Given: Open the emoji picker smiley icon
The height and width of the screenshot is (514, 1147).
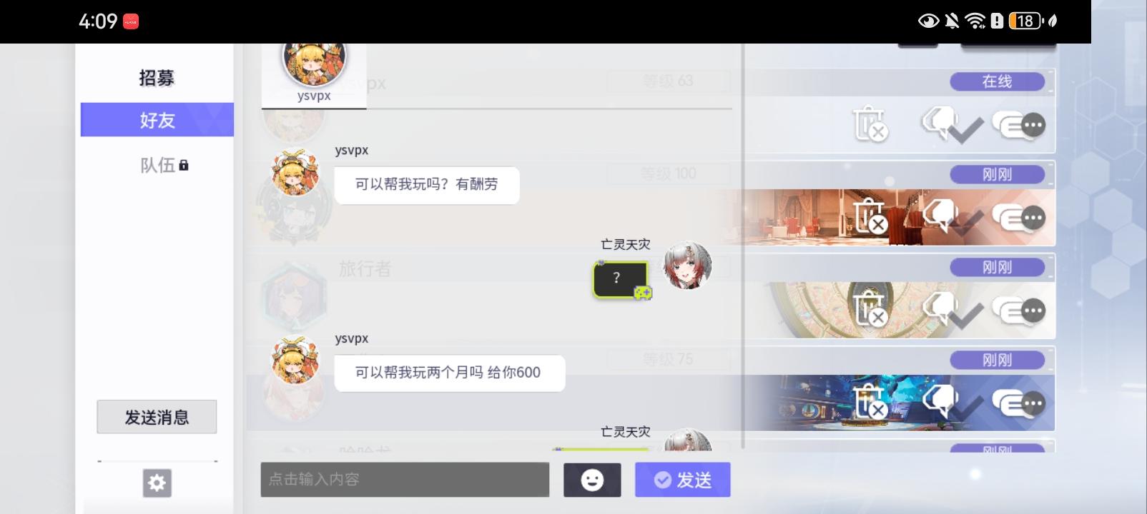Looking at the screenshot, I should (x=592, y=480).
